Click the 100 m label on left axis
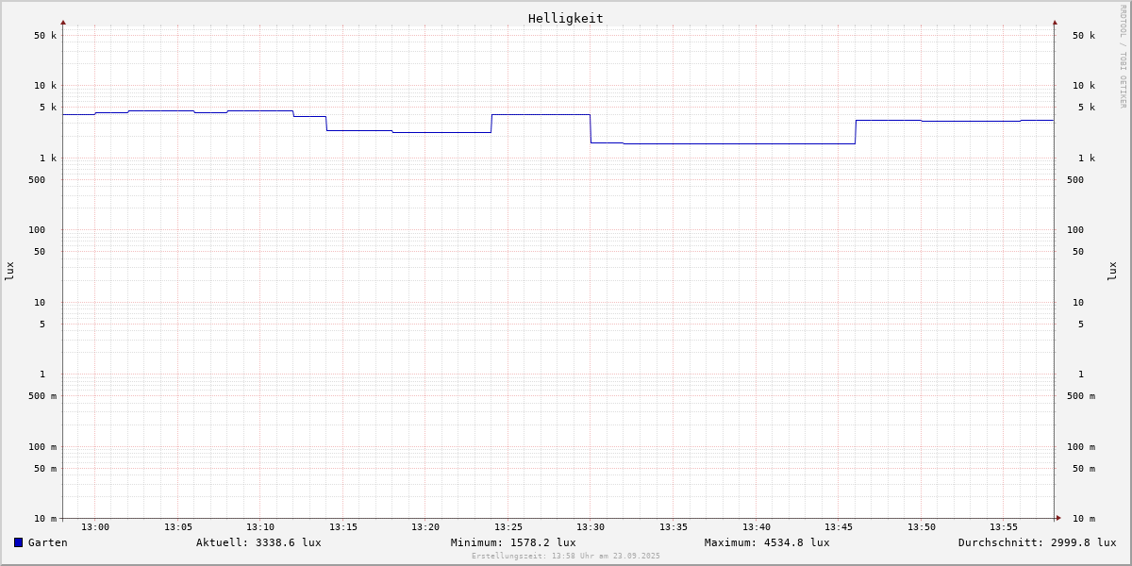The image size is (1132, 566). tap(42, 447)
